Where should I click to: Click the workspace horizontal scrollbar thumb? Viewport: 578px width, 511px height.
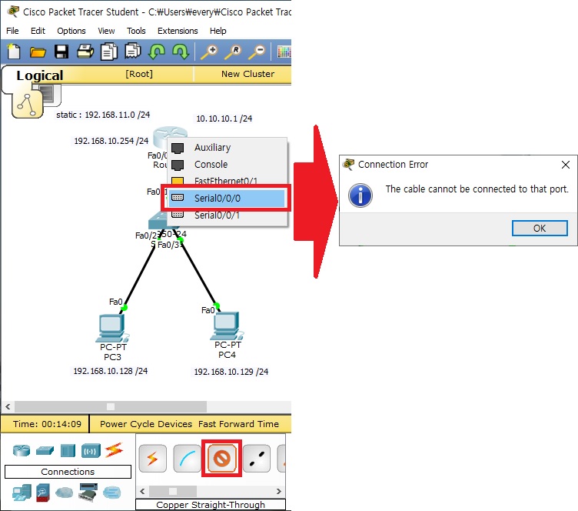pyautogui.click(x=111, y=406)
